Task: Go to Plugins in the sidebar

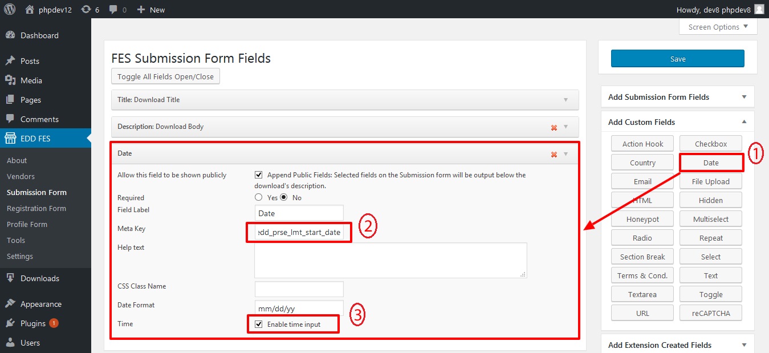Action: point(33,323)
